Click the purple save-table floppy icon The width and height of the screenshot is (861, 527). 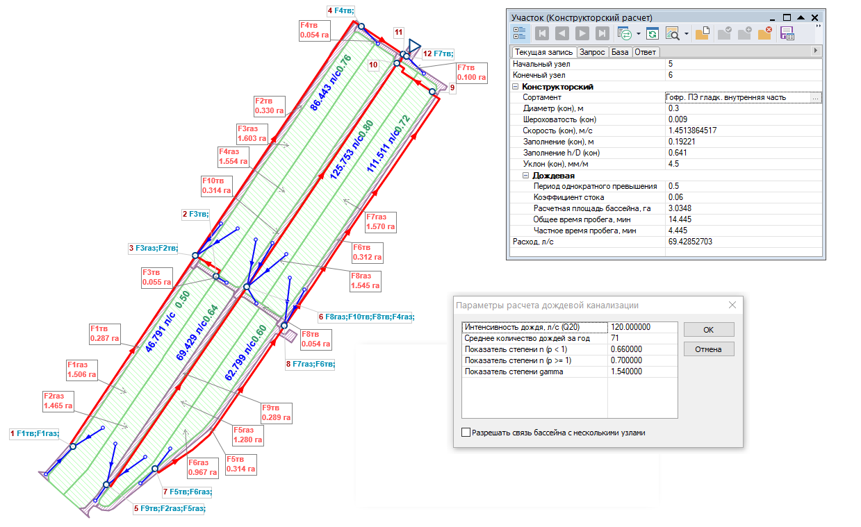(787, 33)
